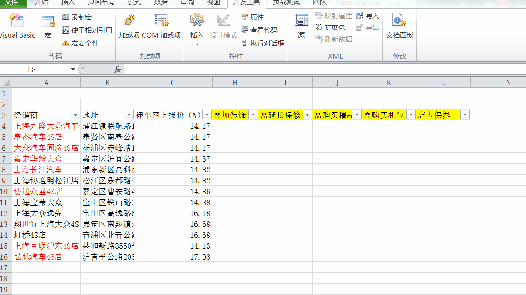The width and height of the screenshot is (526, 295).
Task: Click 导出 XML export
Action: pos(367,28)
